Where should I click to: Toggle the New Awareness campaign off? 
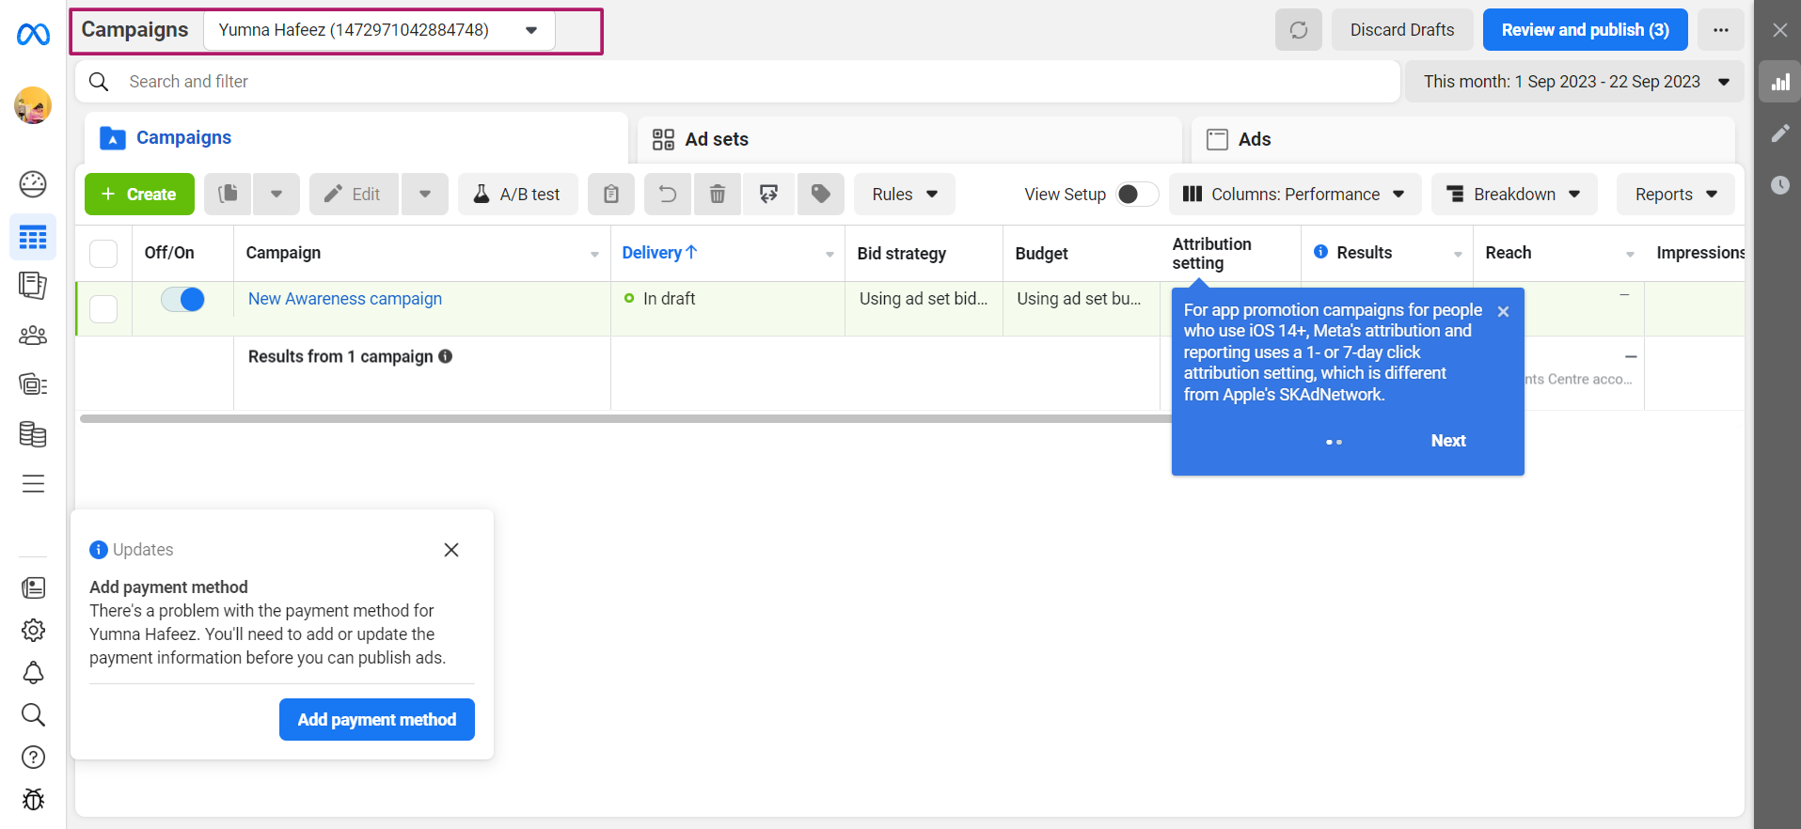click(x=183, y=300)
